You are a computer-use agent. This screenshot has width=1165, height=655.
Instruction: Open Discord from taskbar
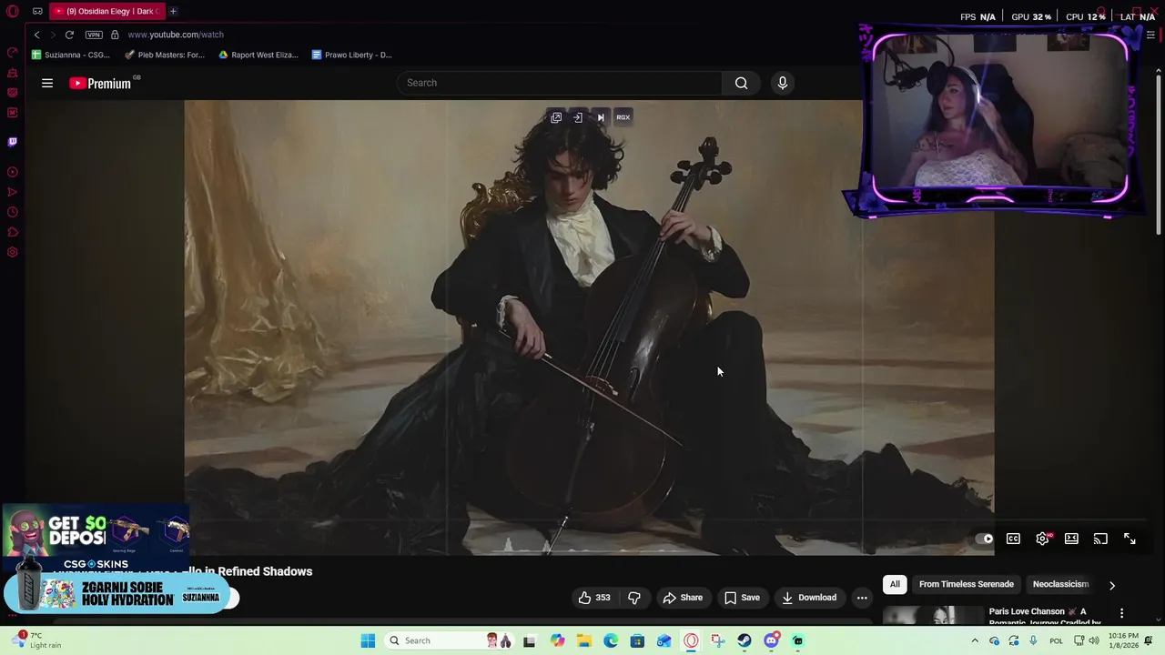coord(772,640)
